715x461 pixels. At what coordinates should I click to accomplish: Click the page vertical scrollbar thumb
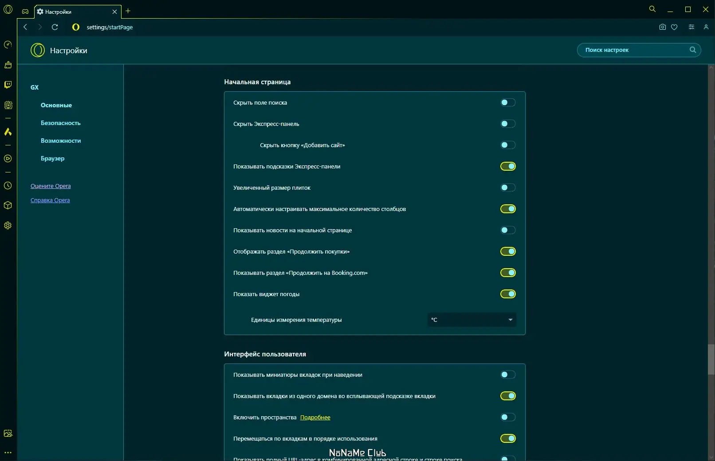[711, 359]
